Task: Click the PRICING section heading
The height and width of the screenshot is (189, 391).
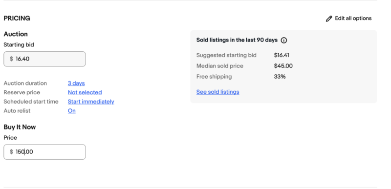Action: click(x=17, y=19)
